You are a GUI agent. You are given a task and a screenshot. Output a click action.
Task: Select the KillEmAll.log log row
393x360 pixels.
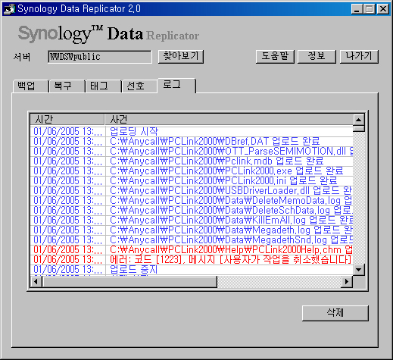192,220
